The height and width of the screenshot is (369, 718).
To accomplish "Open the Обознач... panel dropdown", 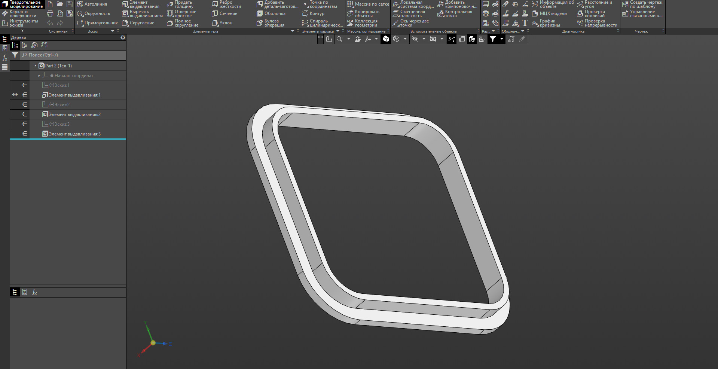I will [523, 31].
